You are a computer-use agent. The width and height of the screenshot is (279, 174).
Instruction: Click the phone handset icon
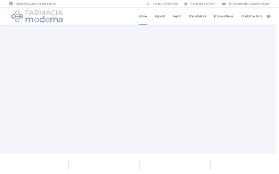[148, 4]
